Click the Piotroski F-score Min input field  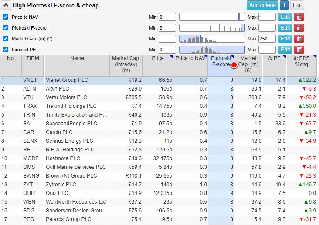click(167, 28)
